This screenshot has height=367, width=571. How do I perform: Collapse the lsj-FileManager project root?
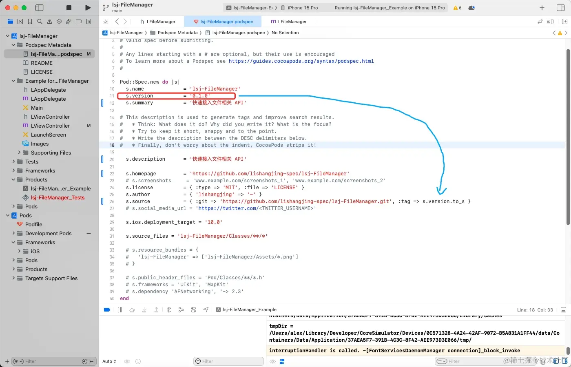8,36
